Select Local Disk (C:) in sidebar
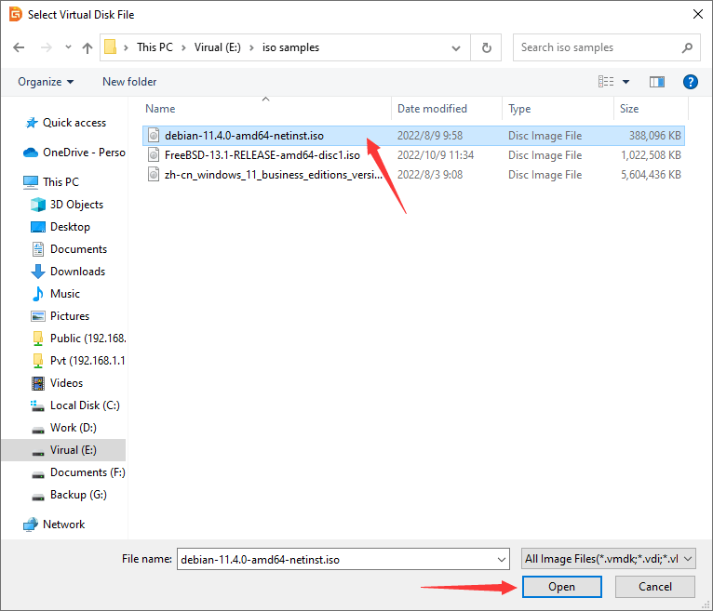 85,405
